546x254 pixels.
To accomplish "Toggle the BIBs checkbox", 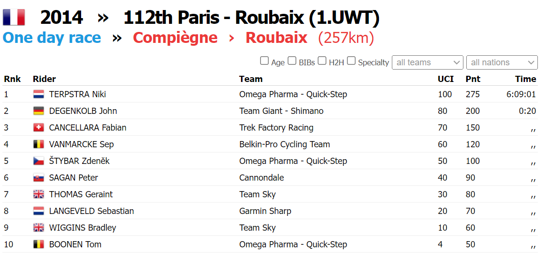I will coord(292,61).
